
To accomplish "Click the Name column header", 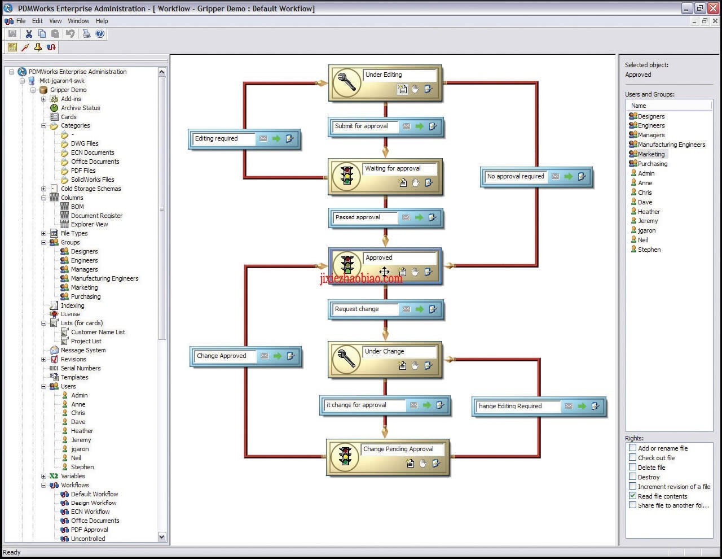I will point(669,106).
